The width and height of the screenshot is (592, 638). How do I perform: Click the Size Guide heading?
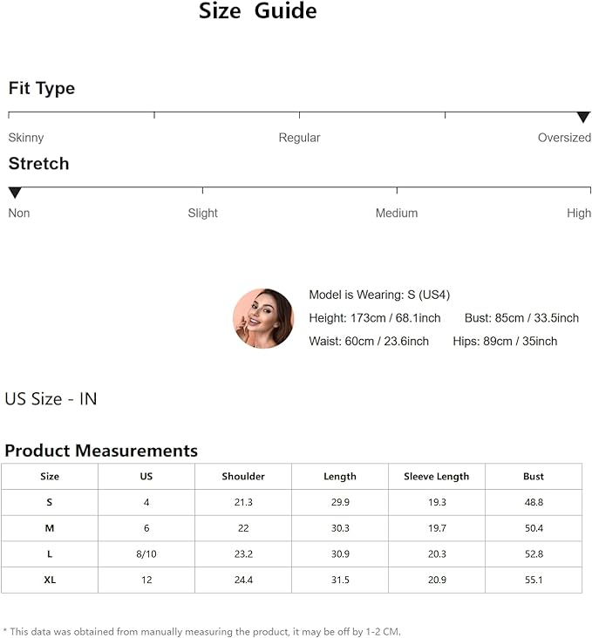[257, 11]
